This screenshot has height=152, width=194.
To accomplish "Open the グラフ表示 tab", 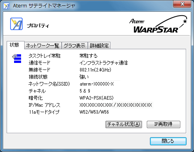I will [x=75, y=45].
